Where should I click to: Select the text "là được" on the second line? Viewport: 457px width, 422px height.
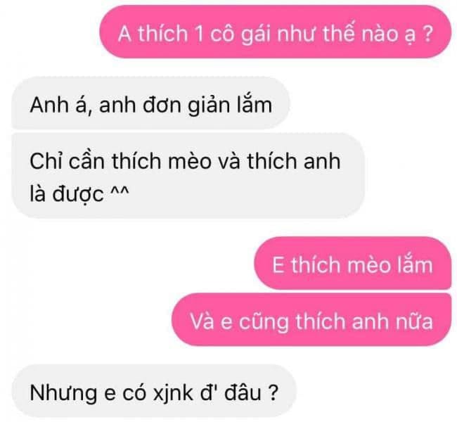pyautogui.click(x=67, y=193)
